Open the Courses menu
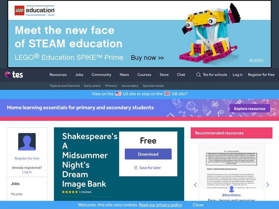This screenshot has width=279, height=209. [144, 75]
